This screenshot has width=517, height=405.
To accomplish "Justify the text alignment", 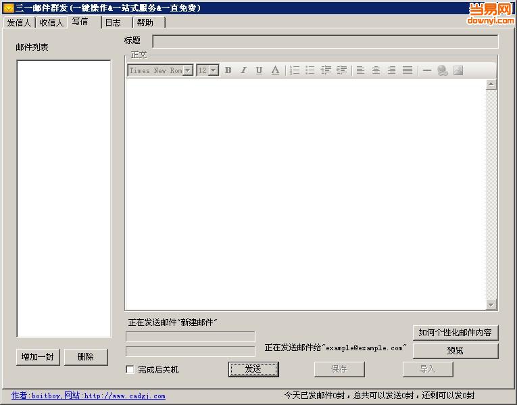I will pos(408,70).
